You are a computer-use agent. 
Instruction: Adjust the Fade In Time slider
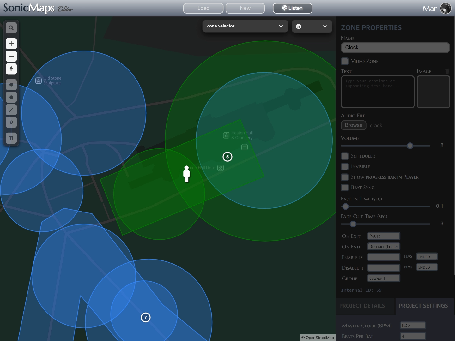click(345, 206)
